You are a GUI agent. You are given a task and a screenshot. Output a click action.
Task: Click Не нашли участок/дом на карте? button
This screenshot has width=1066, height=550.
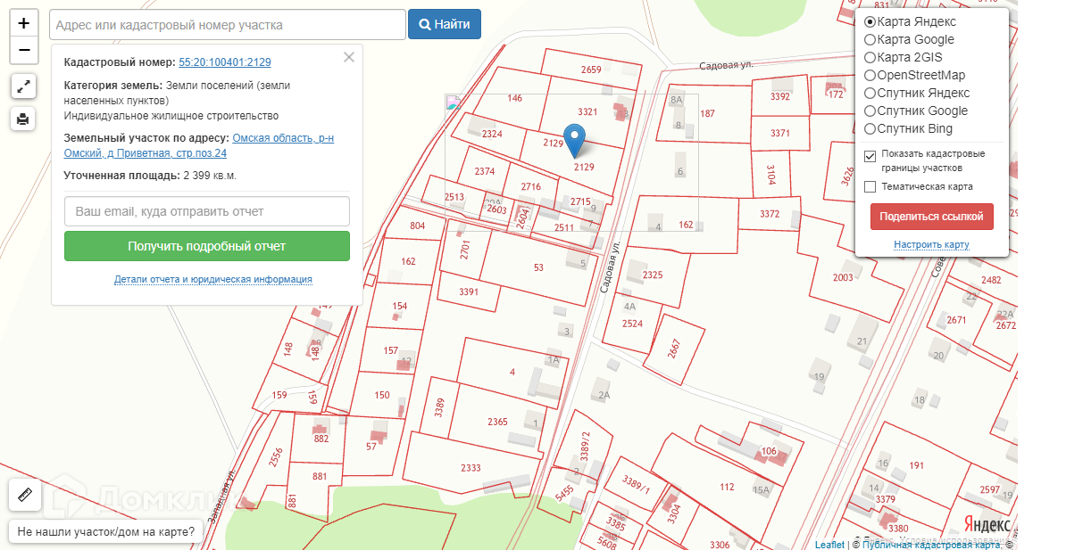click(106, 531)
